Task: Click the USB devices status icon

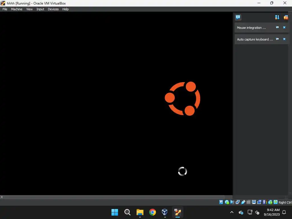Action: click(243, 202)
